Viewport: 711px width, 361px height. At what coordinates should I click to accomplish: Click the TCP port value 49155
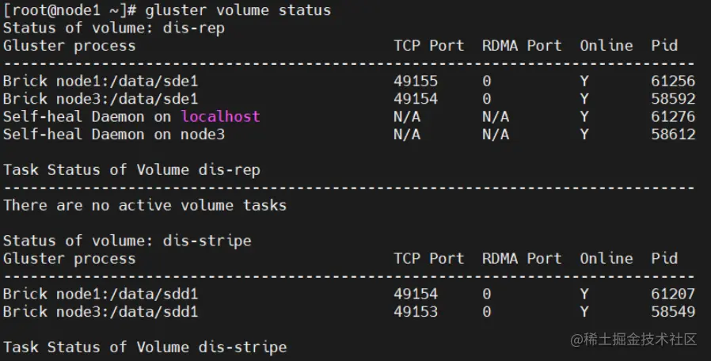coord(416,82)
